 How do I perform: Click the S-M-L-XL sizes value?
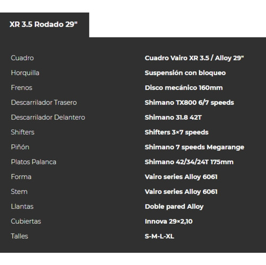[159, 236]
